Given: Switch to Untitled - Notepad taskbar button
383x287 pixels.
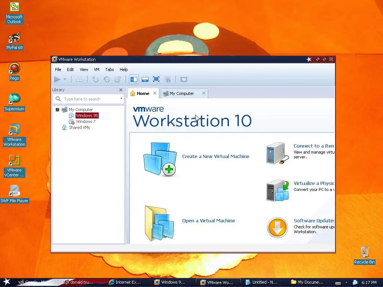Looking at the screenshot, I should click(x=261, y=282).
